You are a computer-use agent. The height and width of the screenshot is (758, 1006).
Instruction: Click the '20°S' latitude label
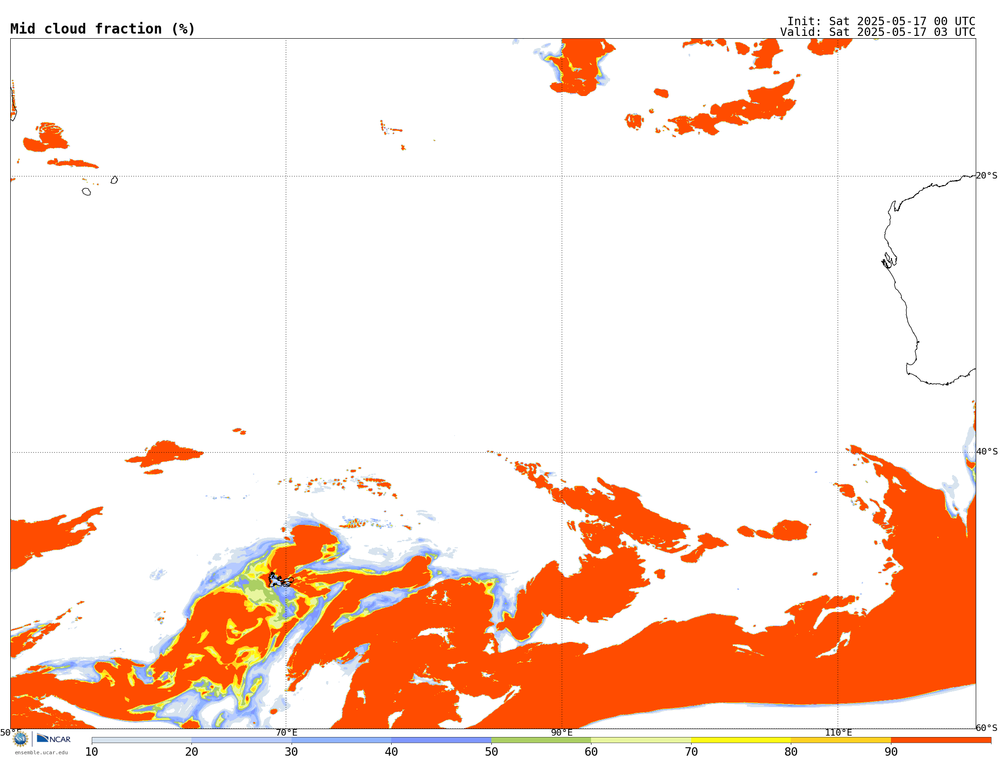click(986, 176)
